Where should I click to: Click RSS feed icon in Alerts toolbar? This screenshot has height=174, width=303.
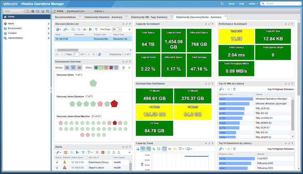tap(66, 152)
